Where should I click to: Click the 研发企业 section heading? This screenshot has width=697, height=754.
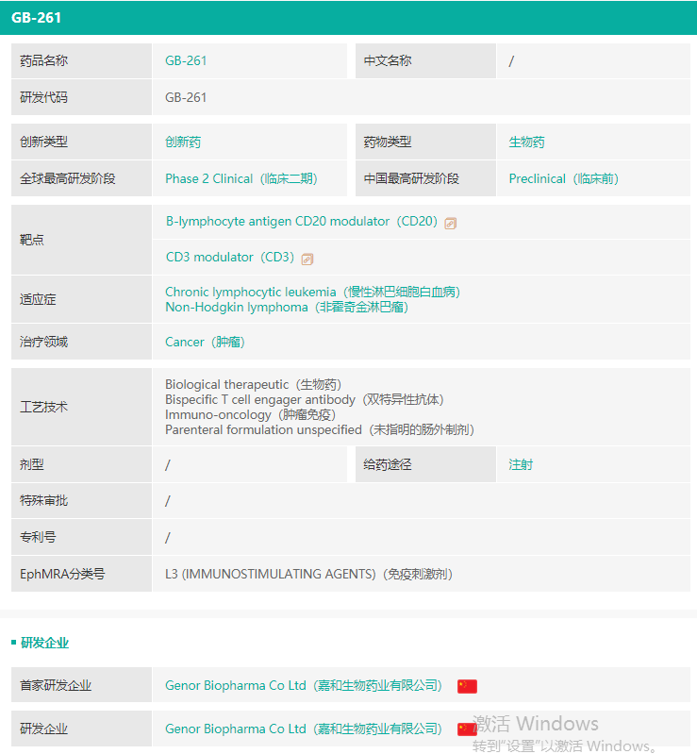coord(44,643)
